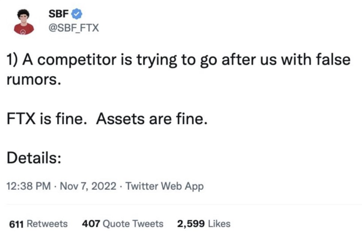The width and height of the screenshot is (362, 237).
Task: Open the SBF display name profile link
Action: pos(60,14)
